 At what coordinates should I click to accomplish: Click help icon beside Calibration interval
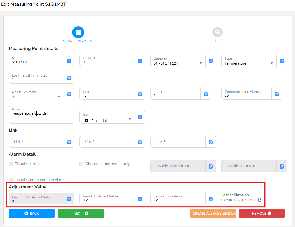(x=211, y=199)
